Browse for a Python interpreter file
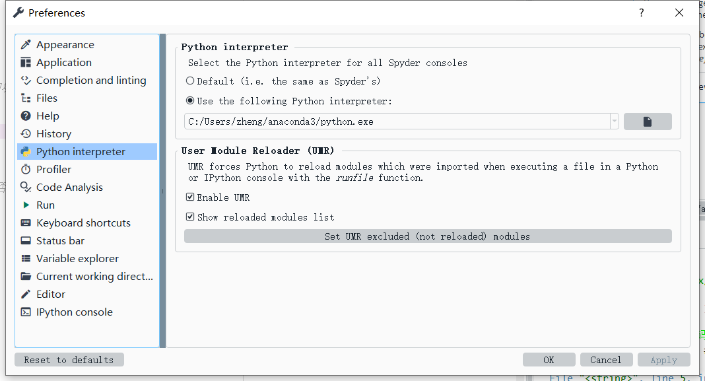Image resolution: width=705 pixels, height=381 pixels. (648, 121)
